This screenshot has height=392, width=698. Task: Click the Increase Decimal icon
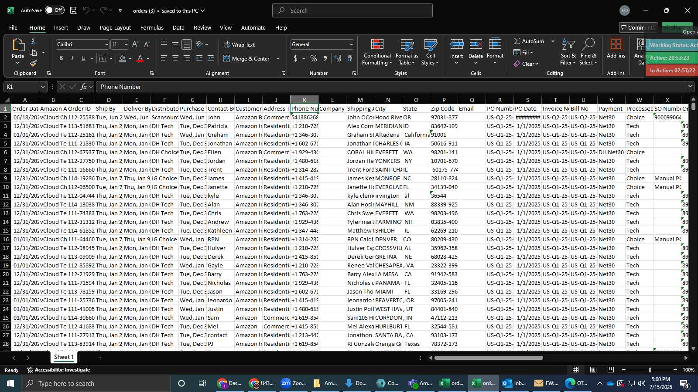[x=338, y=58]
